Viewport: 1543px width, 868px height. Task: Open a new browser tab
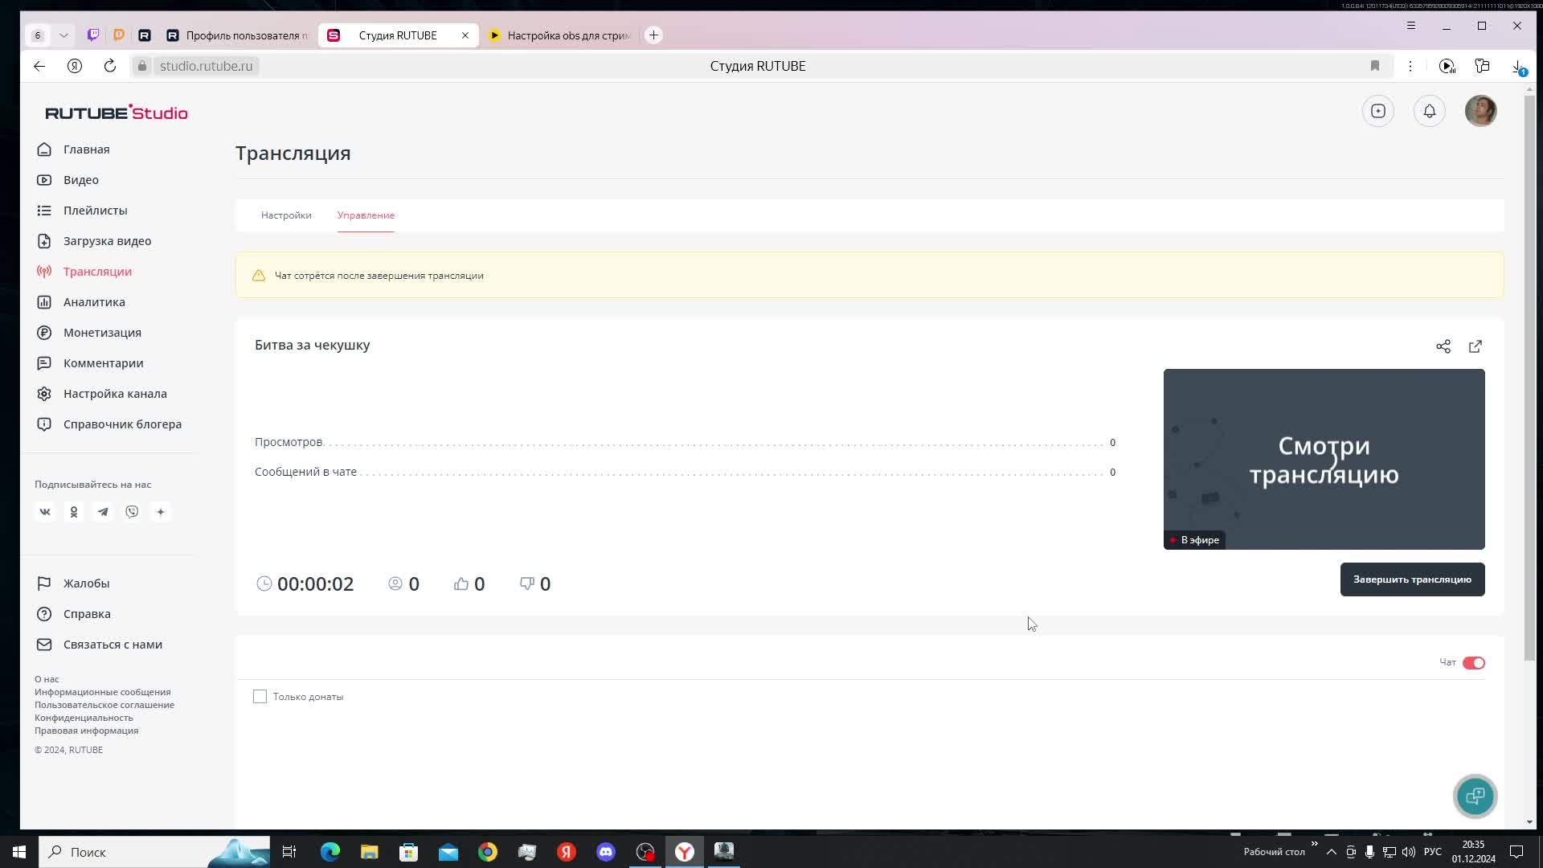click(653, 35)
